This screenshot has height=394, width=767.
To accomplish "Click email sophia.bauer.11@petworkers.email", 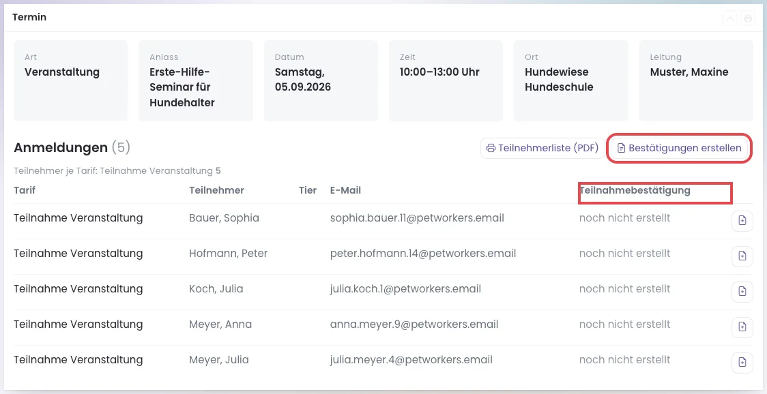I will point(417,218).
